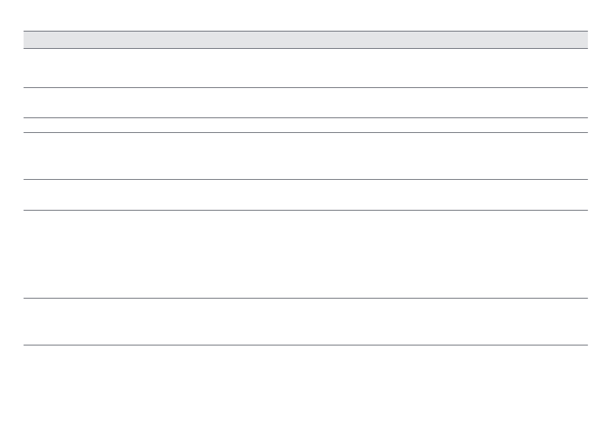Click the line directly below the tallest row
611x425 pixels.
305,299
